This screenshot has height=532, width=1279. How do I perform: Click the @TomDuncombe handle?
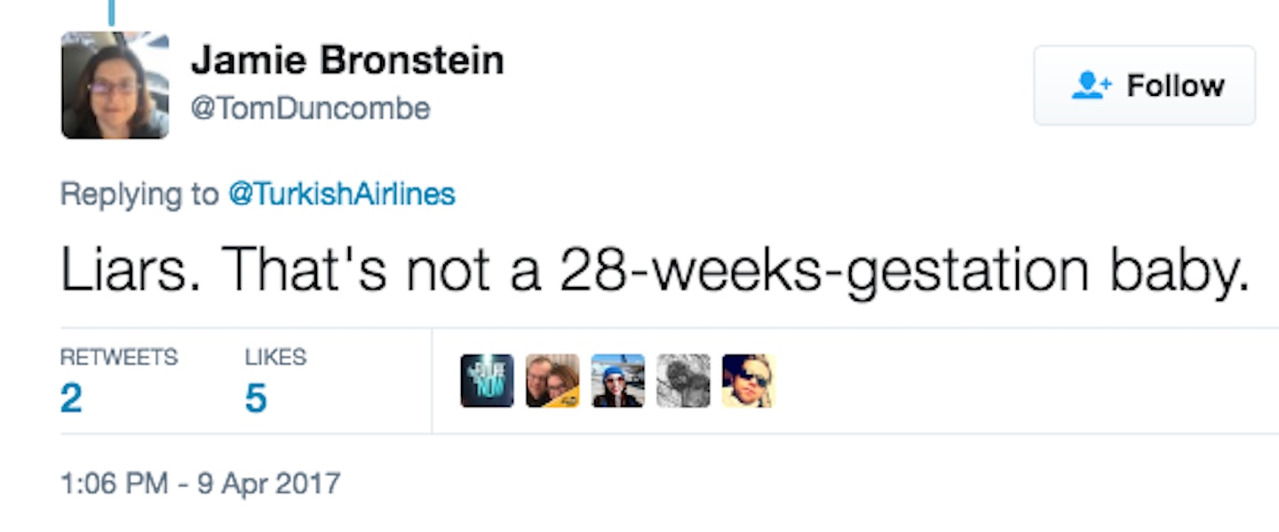pyautogui.click(x=310, y=108)
